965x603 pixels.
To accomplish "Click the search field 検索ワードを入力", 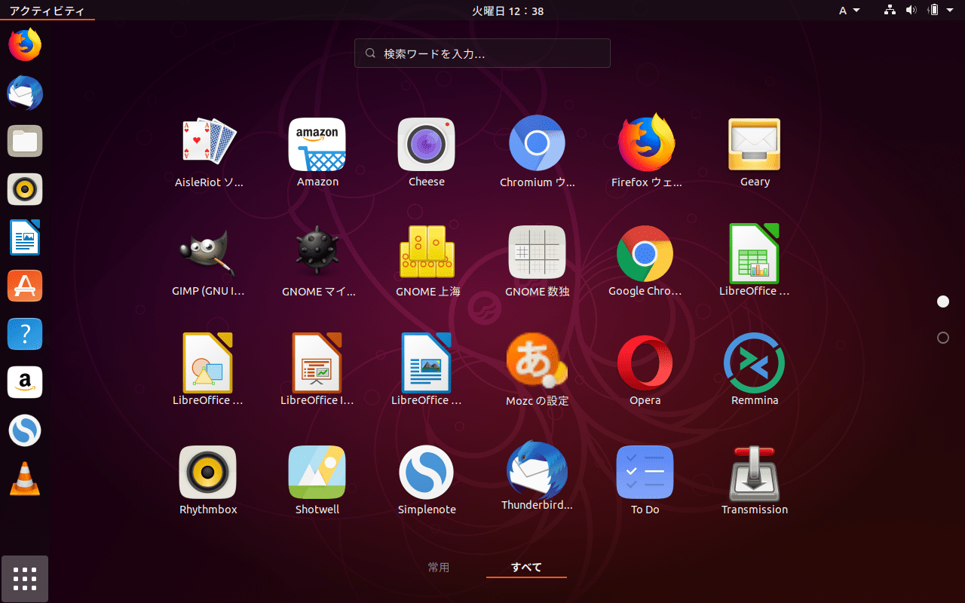I will (482, 54).
